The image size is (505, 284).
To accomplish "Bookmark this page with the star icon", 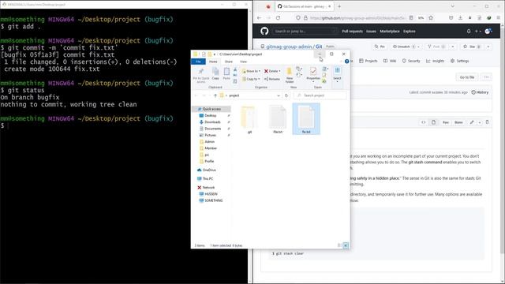I will [x=431, y=18].
